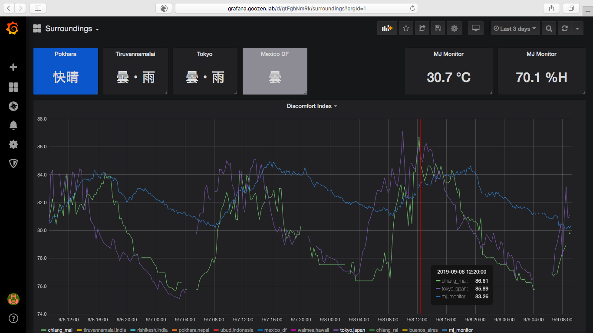Refresh the dashboard
The width and height of the screenshot is (593, 333).
coord(564,29)
